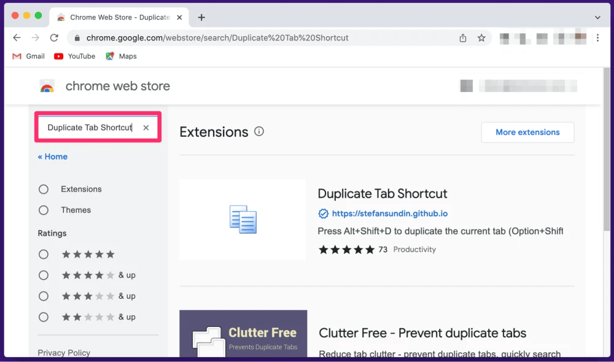614x362 pixels.
Task: Select the Themes filter radio button
Action: tap(44, 210)
